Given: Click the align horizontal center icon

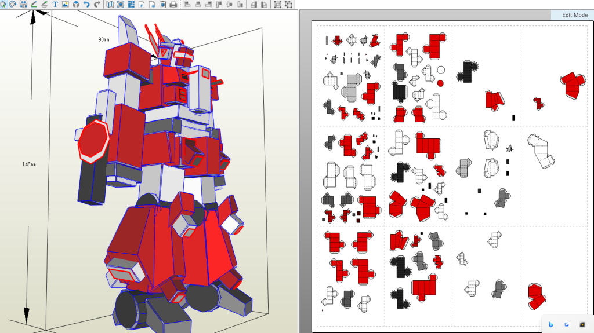Looking at the screenshot, I should (198, 4).
